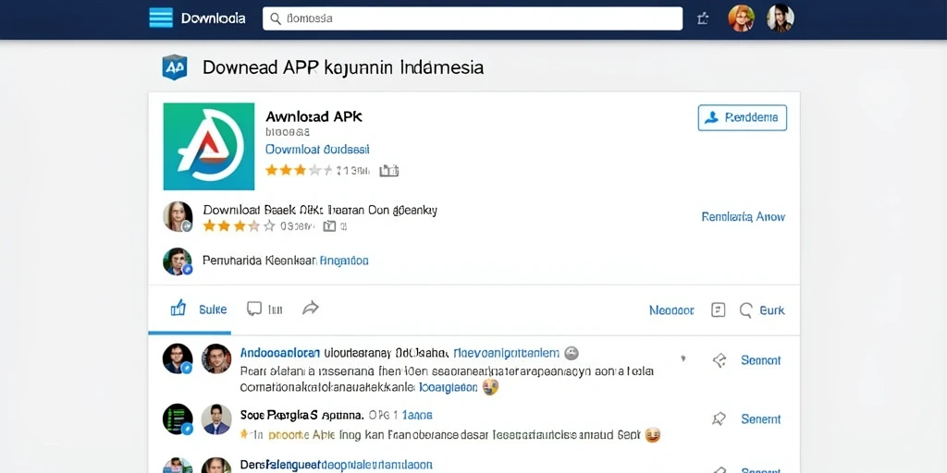947x473 pixels.
Task: Click the small icon after the Download Baaek rating
Action: (329, 226)
